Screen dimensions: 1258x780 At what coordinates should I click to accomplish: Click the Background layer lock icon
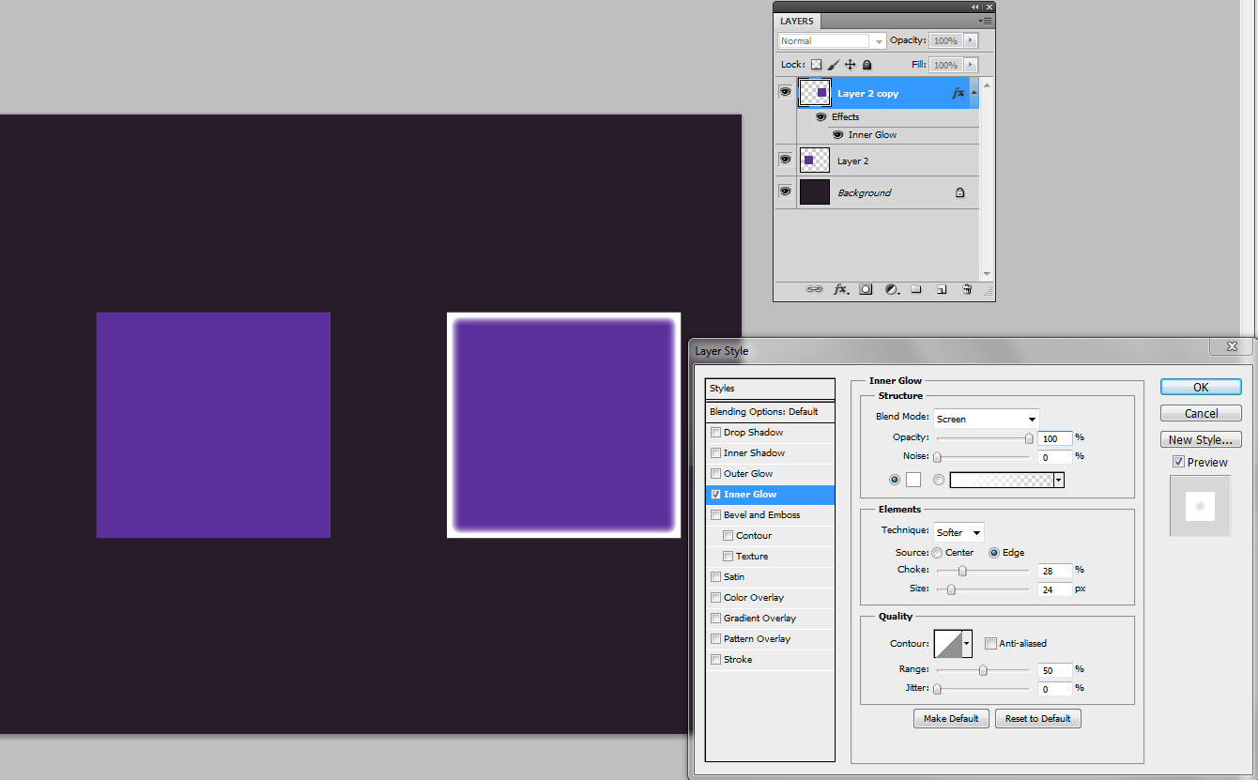[959, 192]
